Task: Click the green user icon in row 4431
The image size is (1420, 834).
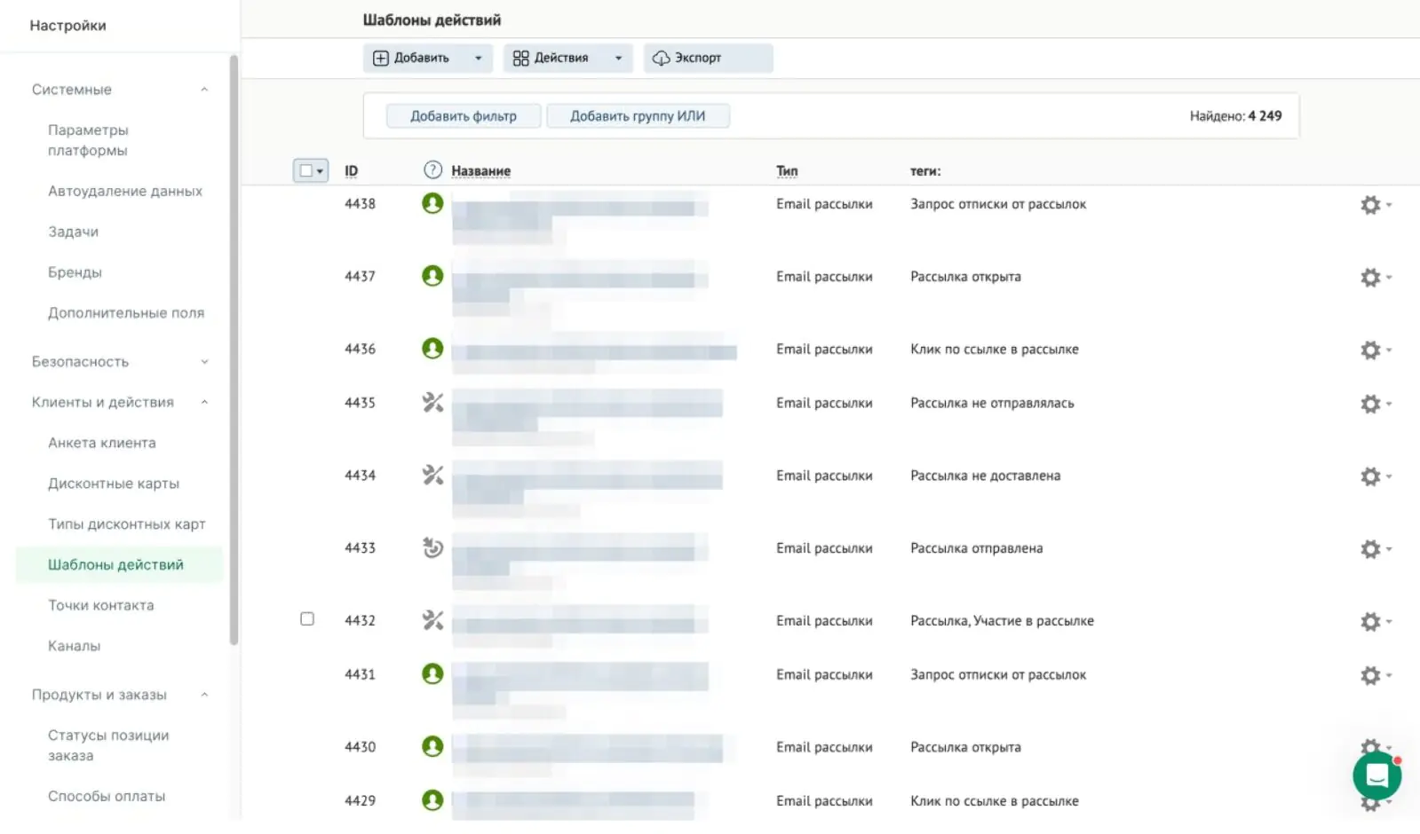Action: click(x=432, y=674)
